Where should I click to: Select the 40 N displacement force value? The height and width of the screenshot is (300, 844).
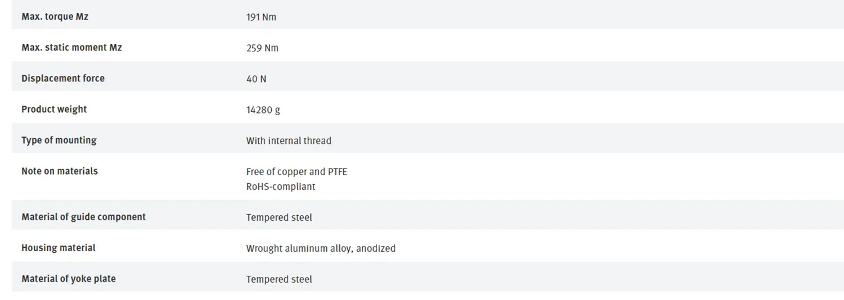[256, 79]
